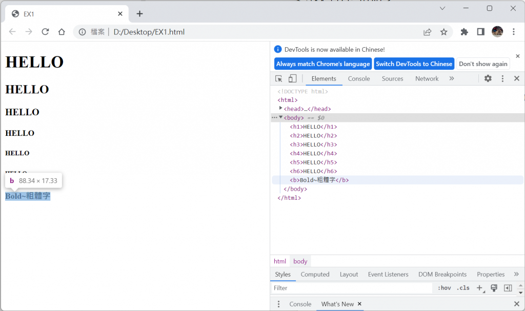The width and height of the screenshot is (525, 311).
Task: Click the browser back arrow
Action: pos(12,32)
